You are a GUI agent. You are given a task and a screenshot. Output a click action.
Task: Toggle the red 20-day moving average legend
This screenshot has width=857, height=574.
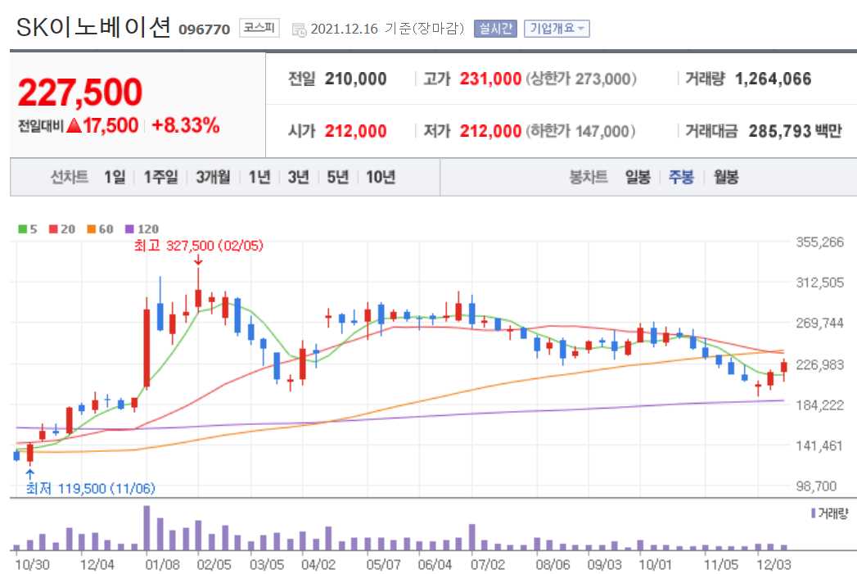(63, 229)
